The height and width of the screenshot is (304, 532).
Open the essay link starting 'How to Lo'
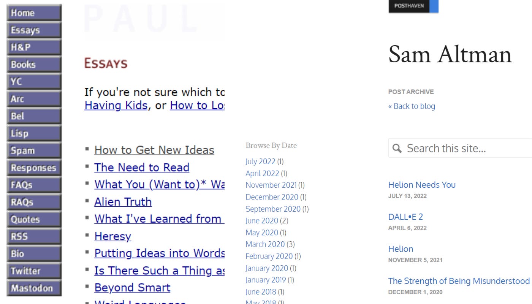[x=197, y=105]
